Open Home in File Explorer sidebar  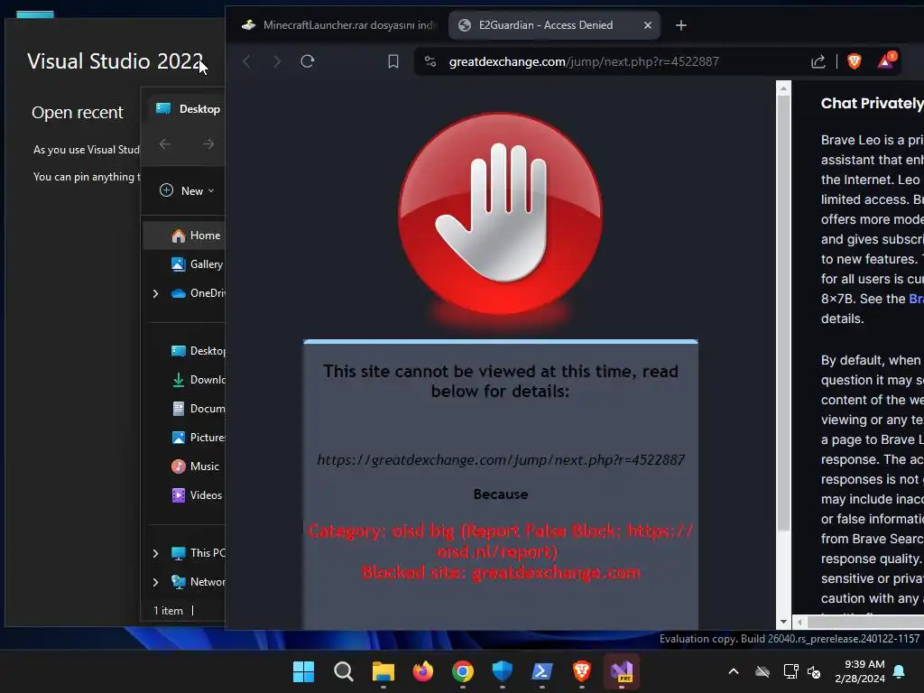point(184,236)
